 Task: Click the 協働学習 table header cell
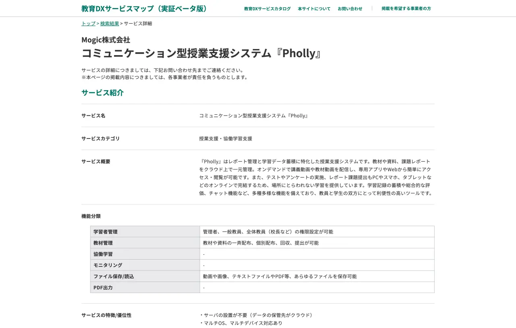145,254
